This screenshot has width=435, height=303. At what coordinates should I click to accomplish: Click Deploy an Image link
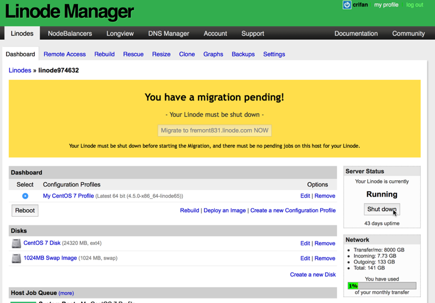tap(225, 211)
